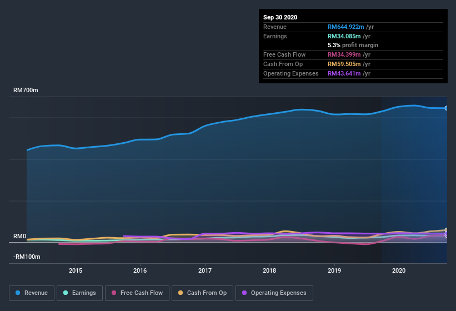Screen dimensions: 456x311
Task: Toggle the Cash From Op legend item
Action: pos(202,293)
